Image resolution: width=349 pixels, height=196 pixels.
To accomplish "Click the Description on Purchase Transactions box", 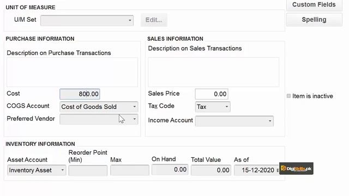I will point(72,72).
